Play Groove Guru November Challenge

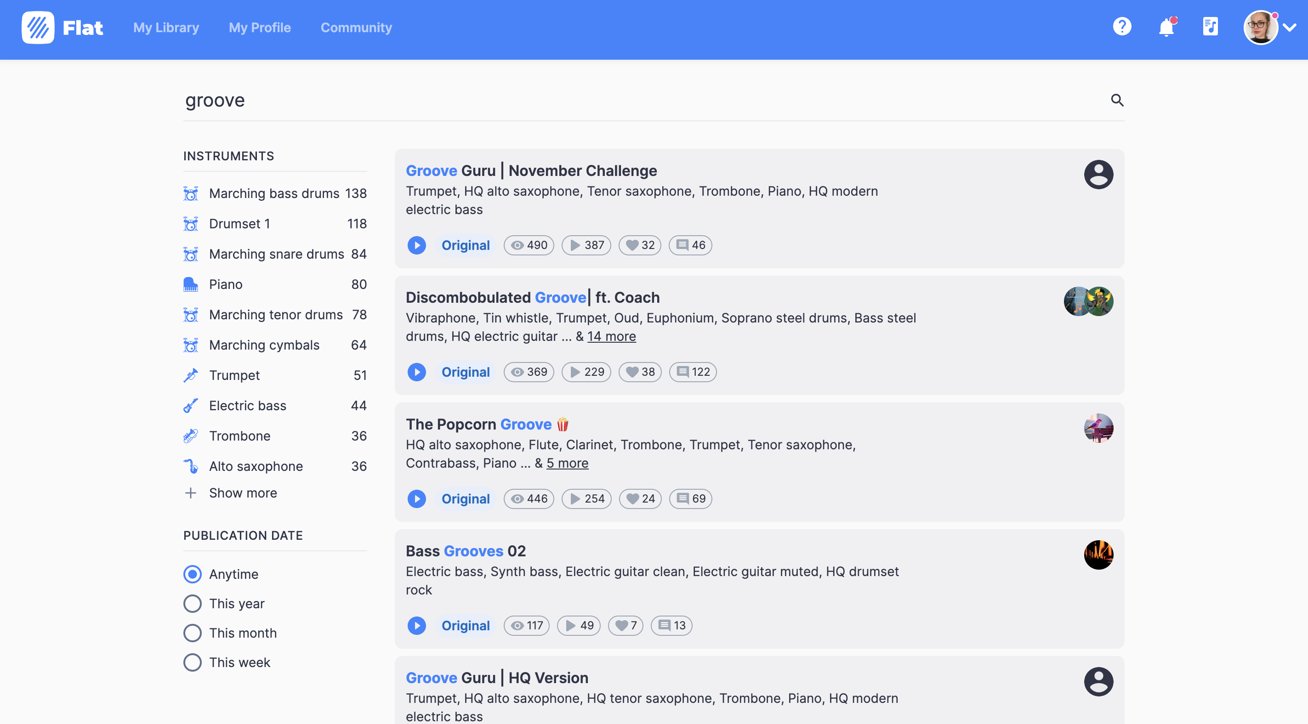pyautogui.click(x=416, y=244)
